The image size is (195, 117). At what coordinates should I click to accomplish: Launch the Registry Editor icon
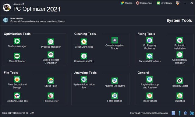click(x=180, y=81)
